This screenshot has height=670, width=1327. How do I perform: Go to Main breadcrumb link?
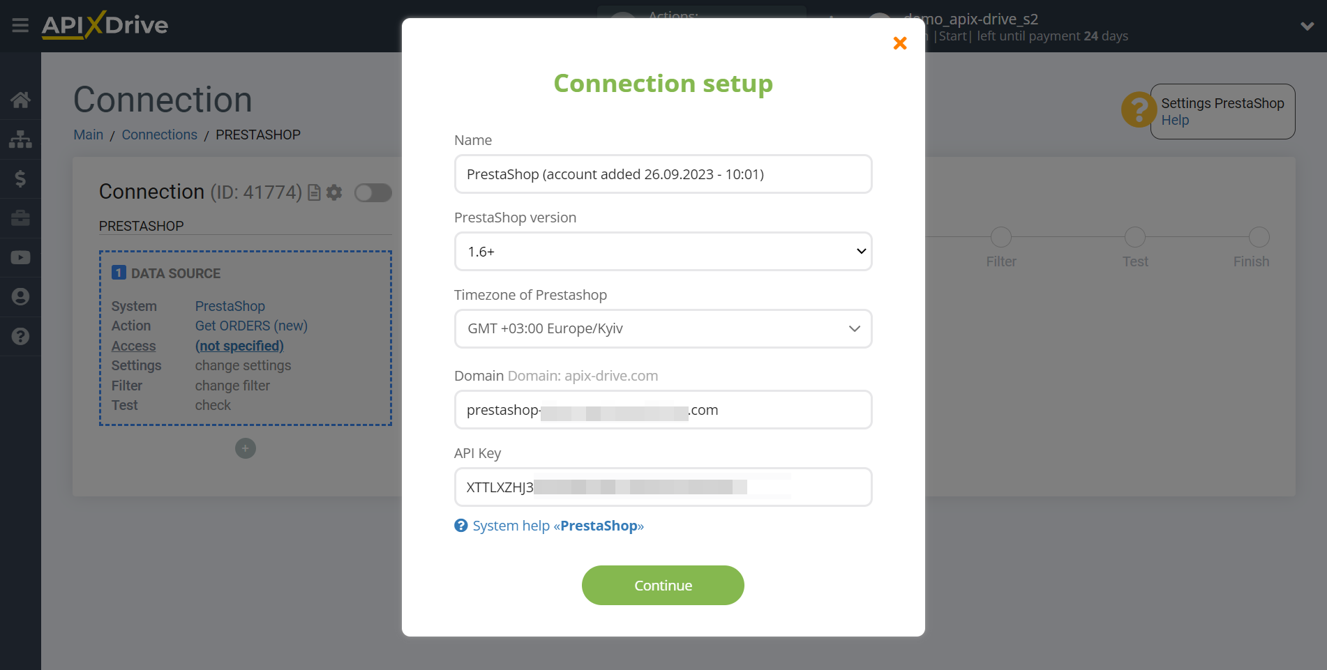point(88,135)
